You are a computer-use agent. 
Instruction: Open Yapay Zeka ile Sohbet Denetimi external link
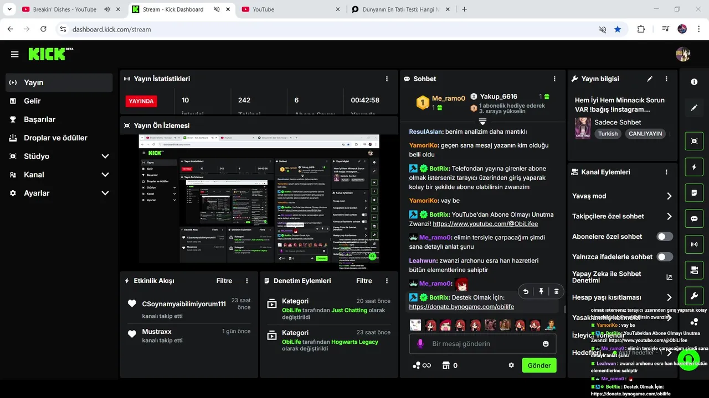pos(669,277)
